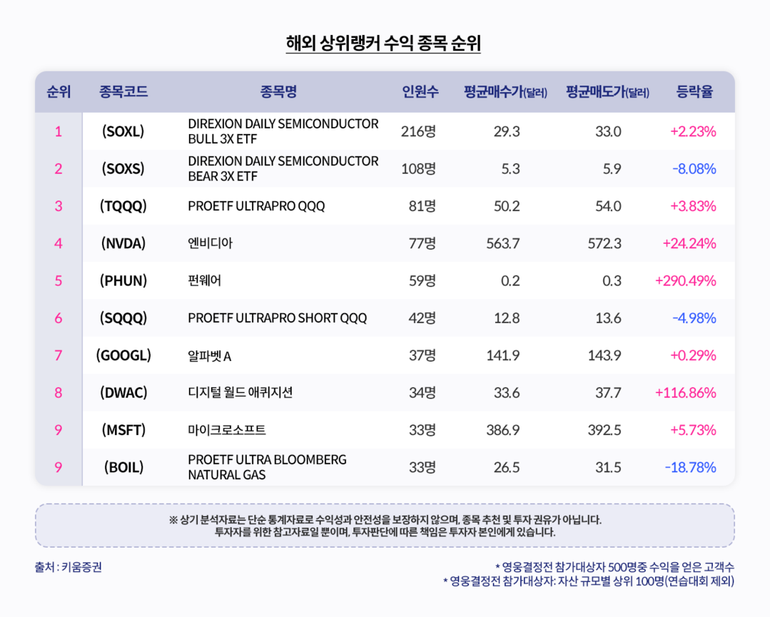Click the name 'PROETF ULTRAPRO QQQ'
This screenshot has height=617, width=770.
point(256,206)
